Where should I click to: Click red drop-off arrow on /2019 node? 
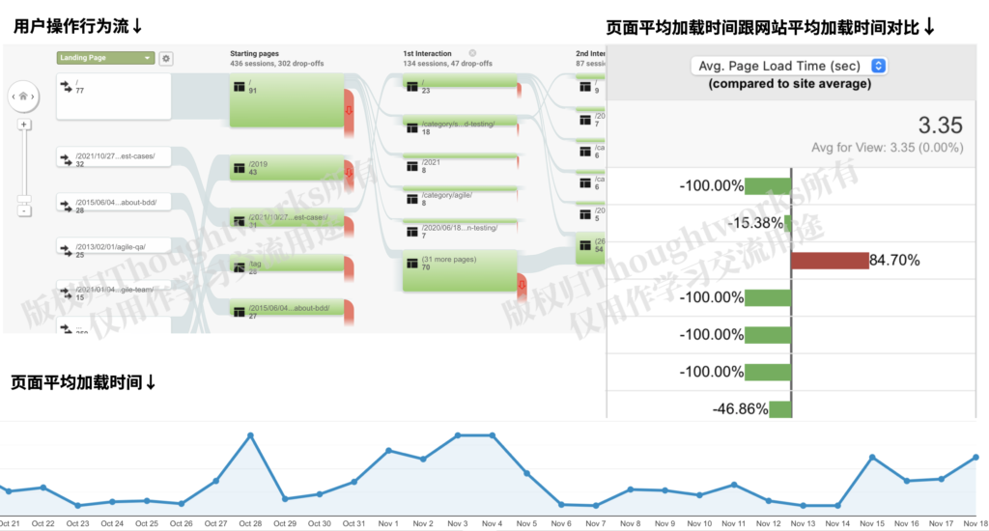pos(349,172)
